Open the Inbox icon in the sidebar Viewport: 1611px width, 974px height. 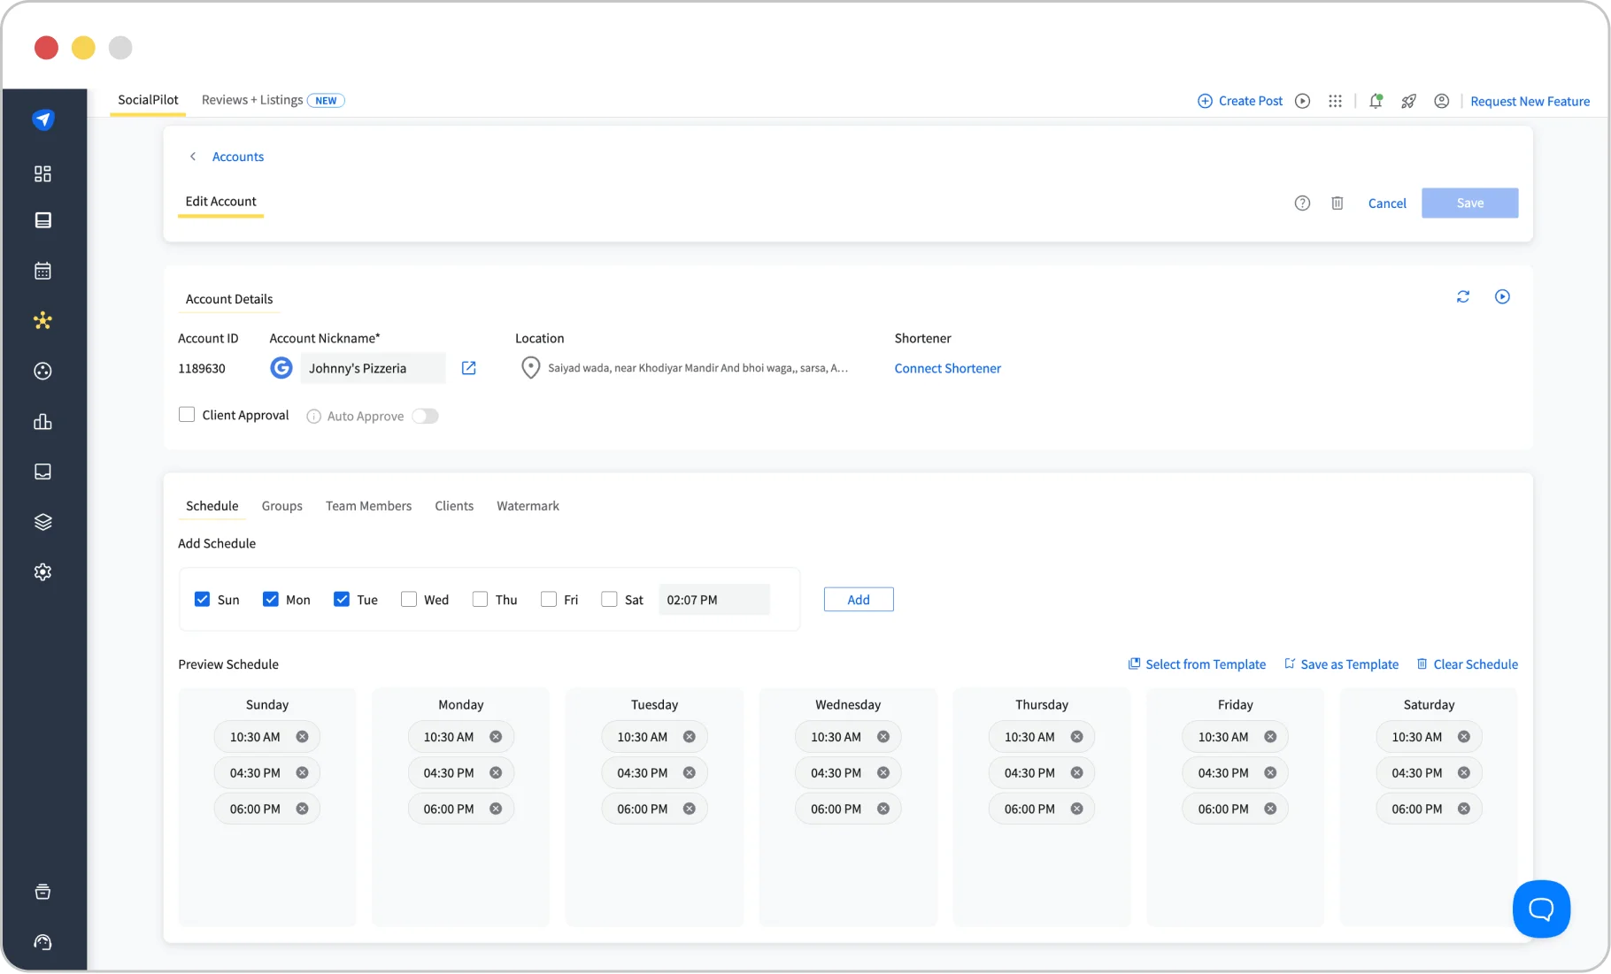[x=42, y=472]
